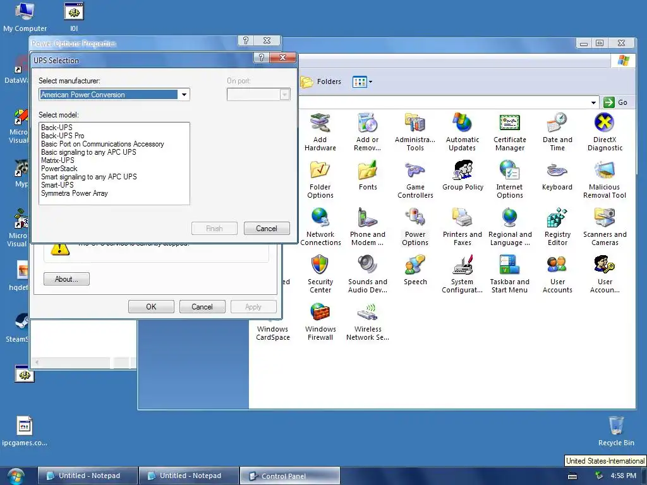The height and width of the screenshot is (485, 647).
Task: Select Back-UPS model
Action: point(56,128)
